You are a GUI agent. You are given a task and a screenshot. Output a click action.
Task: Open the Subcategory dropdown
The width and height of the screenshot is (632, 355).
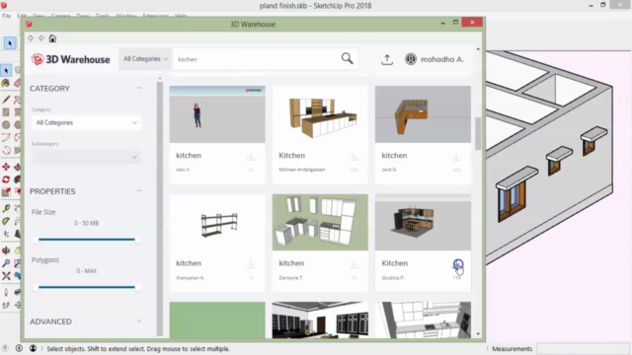tap(86, 157)
